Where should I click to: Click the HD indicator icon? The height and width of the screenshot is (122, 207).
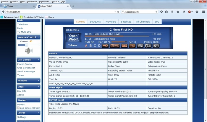(x=132, y=46)
